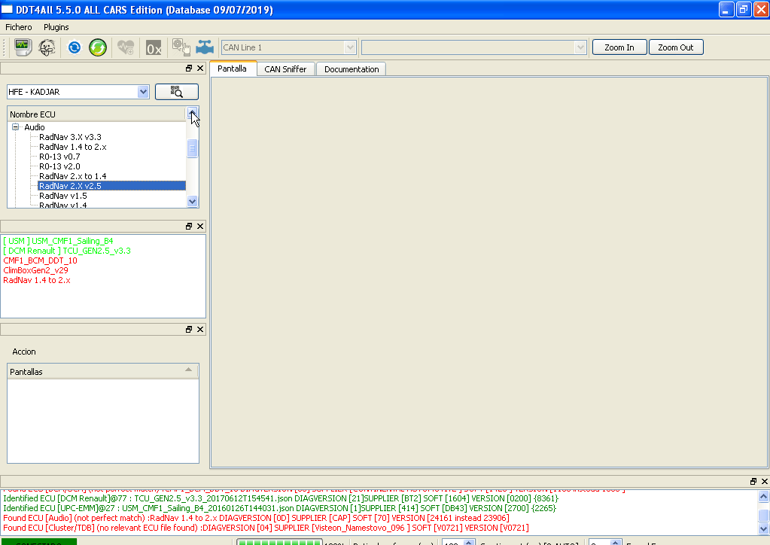
Task: Select R0-13 v2.0 in ECU tree
Action: [59, 166]
